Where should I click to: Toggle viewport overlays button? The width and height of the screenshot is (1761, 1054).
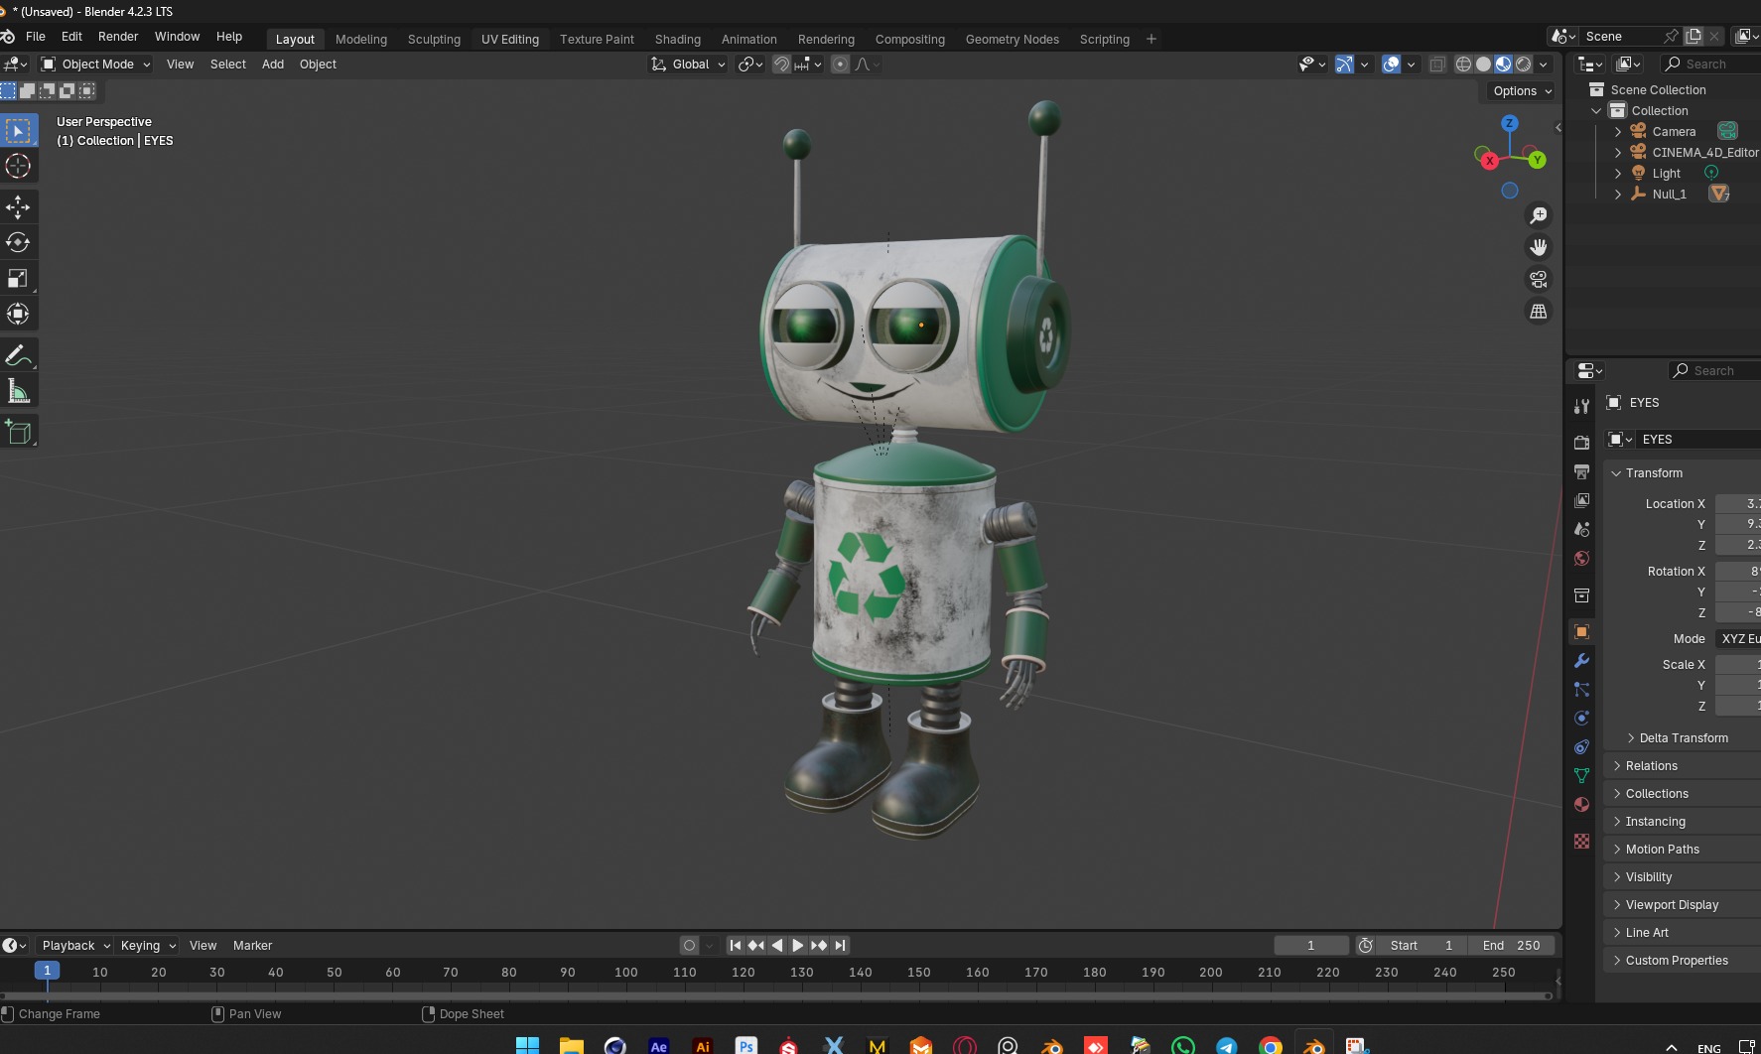(1391, 64)
